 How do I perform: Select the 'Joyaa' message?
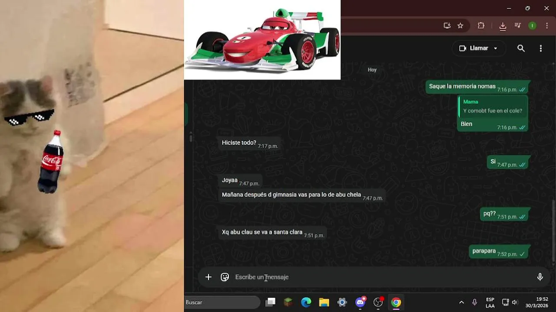pyautogui.click(x=241, y=180)
